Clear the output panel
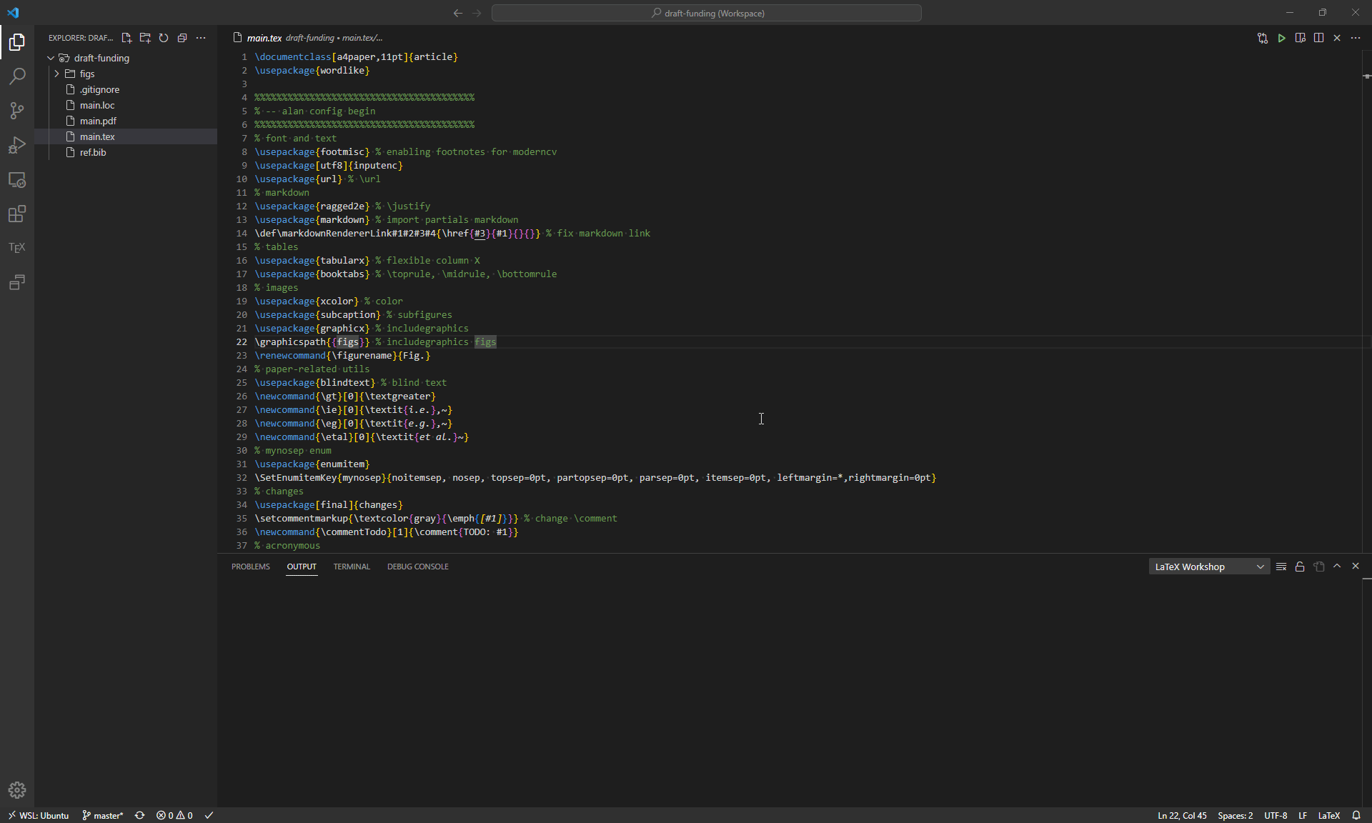Viewport: 1372px width, 823px height. tap(1281, 567)
